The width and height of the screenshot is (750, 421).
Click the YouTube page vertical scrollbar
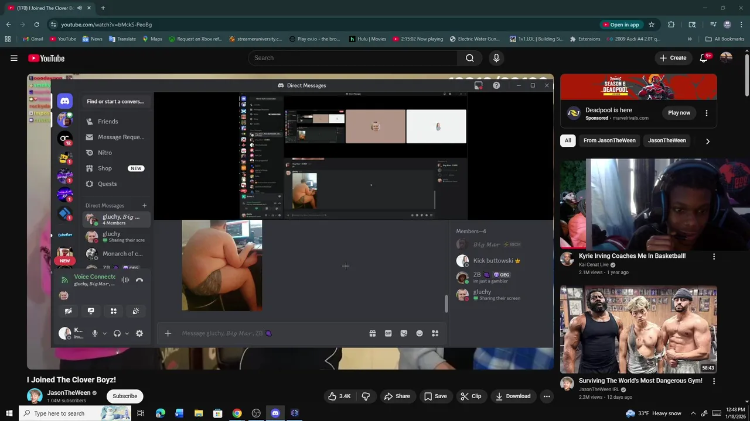(746, 76)
